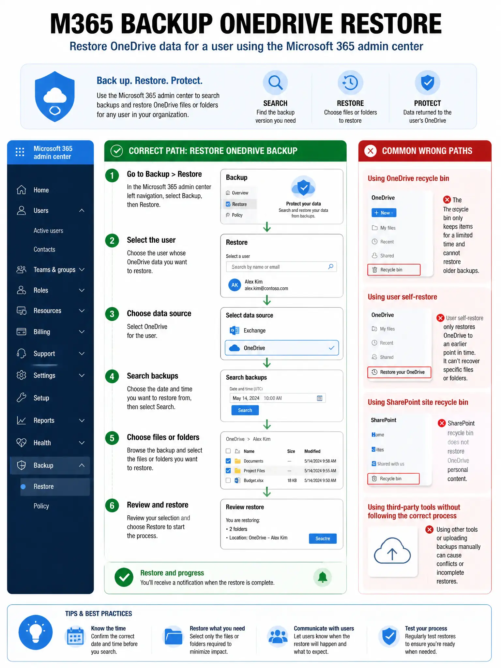This screenshot has height=668, width=501.
Task: Click the Settings gear icon in sidebar
Action: pyautogui.click(x=21, y=375)
